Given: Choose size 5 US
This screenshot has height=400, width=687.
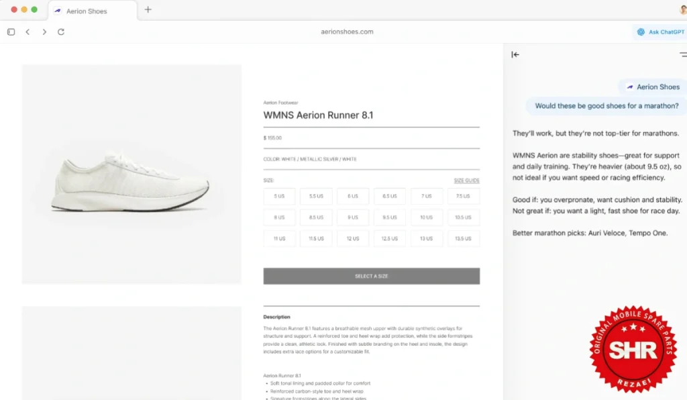Looking at the screenshot, I should pos(279,196).
